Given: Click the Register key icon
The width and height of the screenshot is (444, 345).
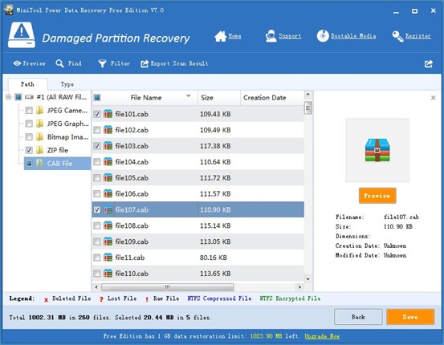Looking at the screenshot, I should pos(398,36).
